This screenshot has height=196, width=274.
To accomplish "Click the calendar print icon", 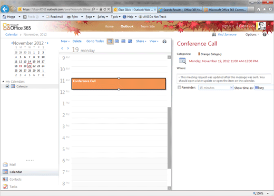I will point(164,41).
